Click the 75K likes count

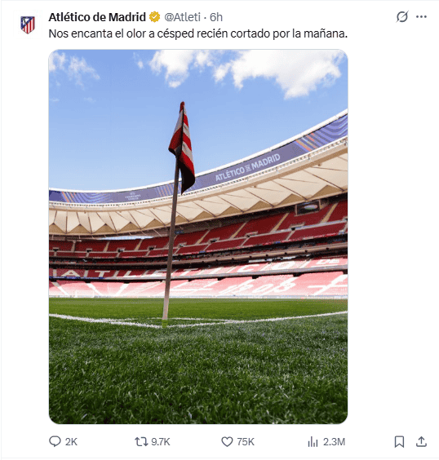coord(246,441)
